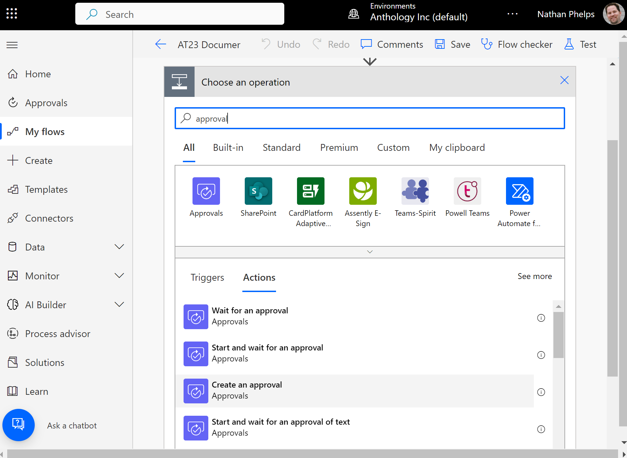Choose the Start and wait for an approval action

click(354, 354)
